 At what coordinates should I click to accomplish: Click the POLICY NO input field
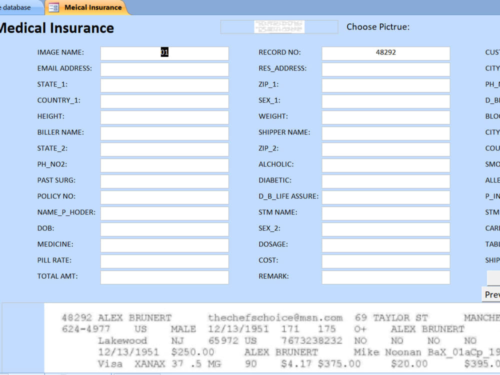pos(164,197)
